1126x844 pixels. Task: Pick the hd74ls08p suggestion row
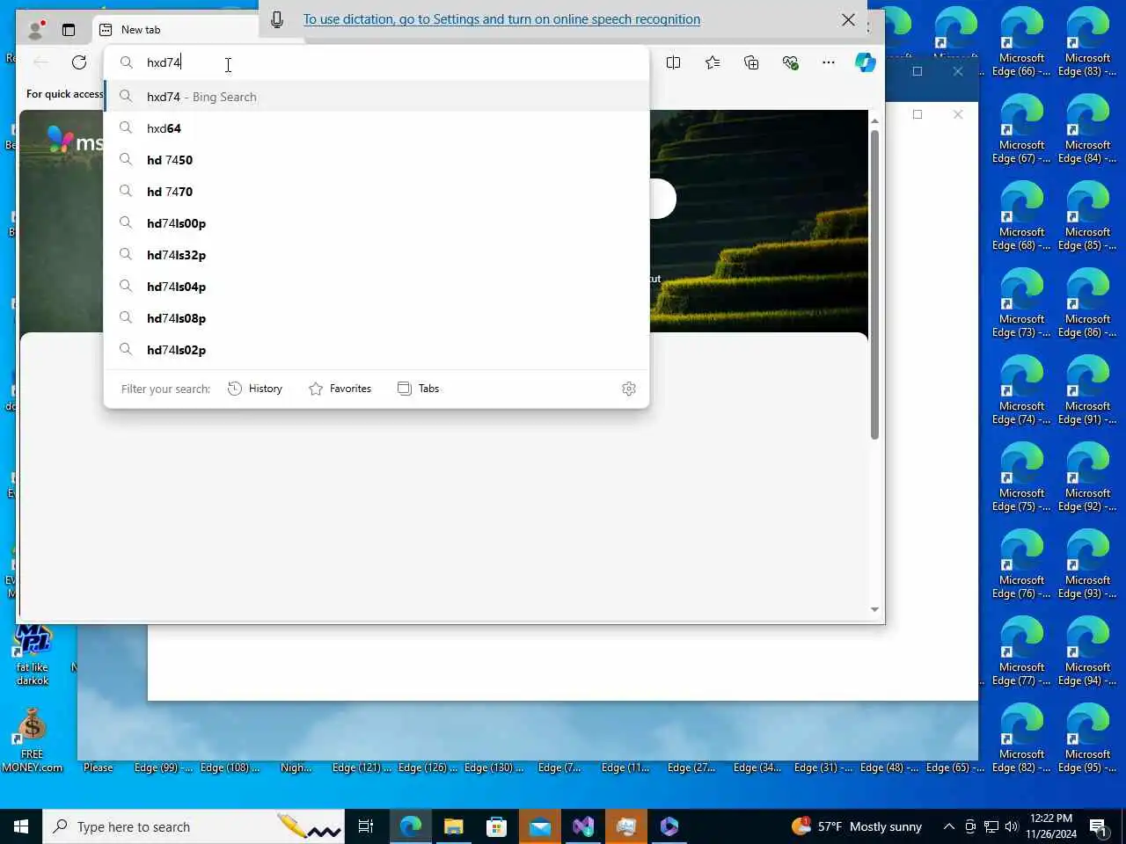(377, 318)
